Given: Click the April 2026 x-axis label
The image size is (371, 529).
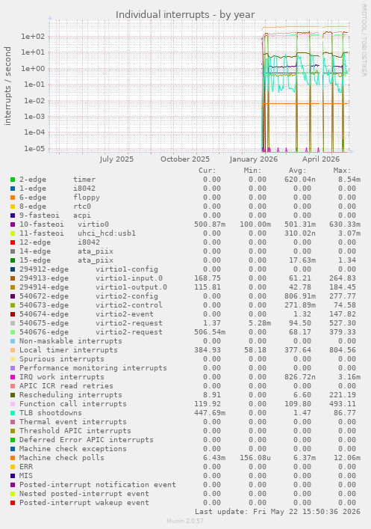Looking at the screenshot, I should tap(321, 159).
